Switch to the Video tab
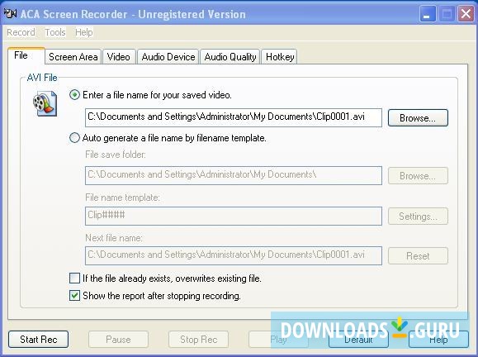Viewport: 478px width, 357px height. click(x=119, y=57)
